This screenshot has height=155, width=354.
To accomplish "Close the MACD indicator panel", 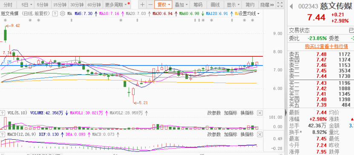I will tap(260, 134).
